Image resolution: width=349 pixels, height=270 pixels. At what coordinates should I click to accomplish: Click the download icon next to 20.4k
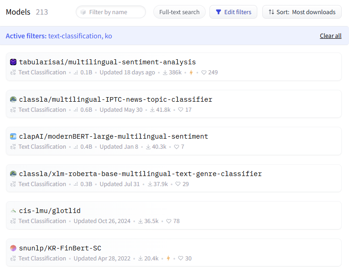coord(141,259)
